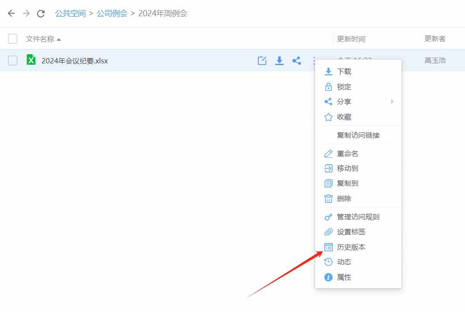Go back using the left arrow
465x312 pixels.
(x=11, y=14)
